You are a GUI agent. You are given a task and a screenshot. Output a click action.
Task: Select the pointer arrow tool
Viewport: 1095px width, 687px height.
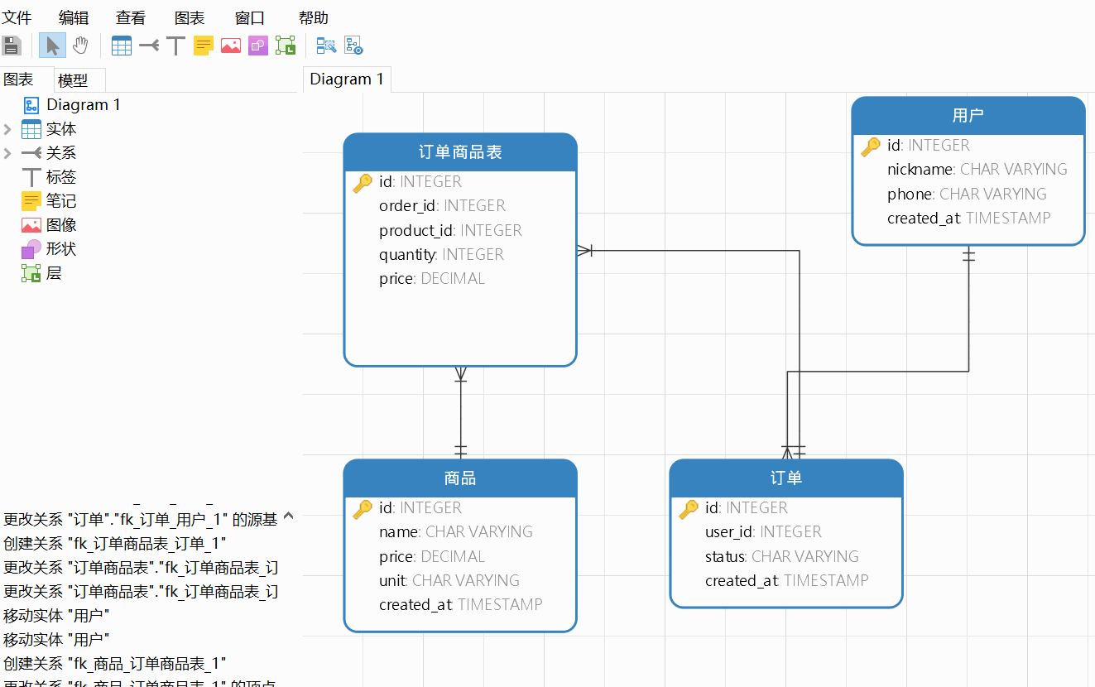coord(52,46)
